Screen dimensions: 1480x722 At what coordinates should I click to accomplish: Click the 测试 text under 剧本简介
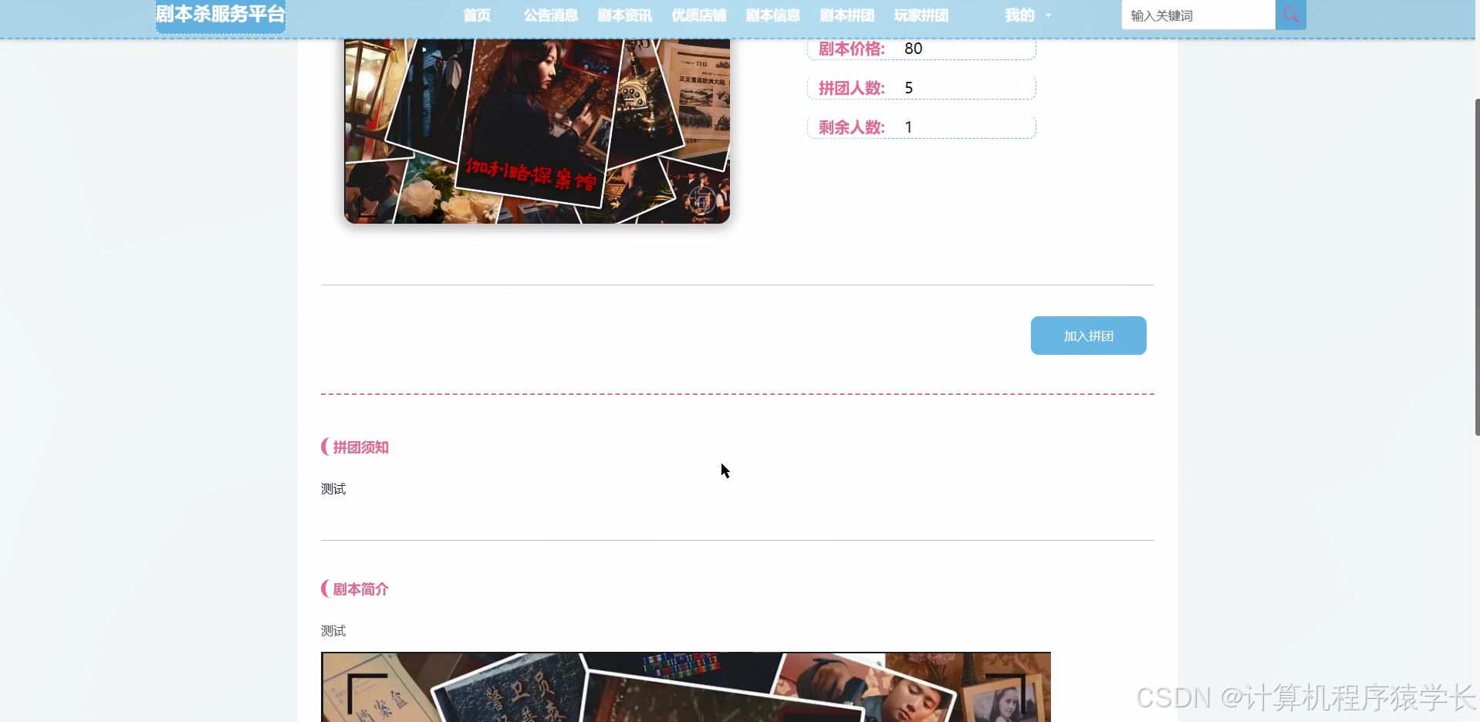(333, 631)
